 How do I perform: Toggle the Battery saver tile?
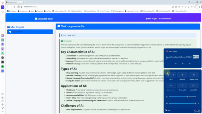pyautogui.click(x=171, y=85)
